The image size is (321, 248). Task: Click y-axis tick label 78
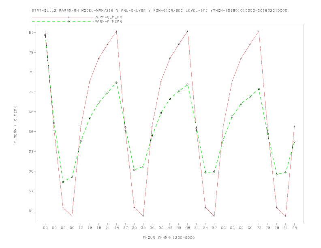click(x=31, y=52)
